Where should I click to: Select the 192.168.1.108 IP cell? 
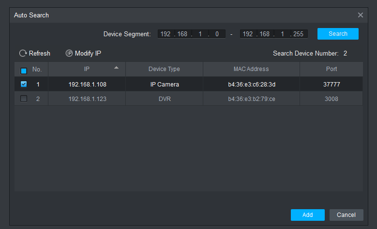click(87, 85)
